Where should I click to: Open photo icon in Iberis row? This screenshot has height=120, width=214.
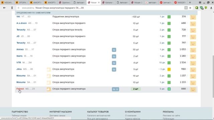click(114, 56)
